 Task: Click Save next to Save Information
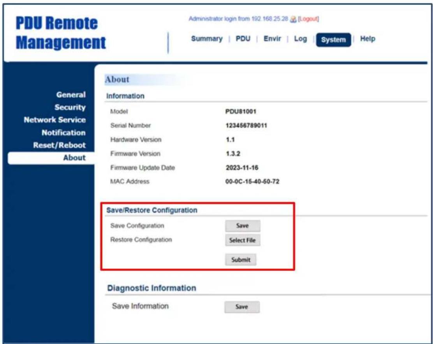point(242,307)
